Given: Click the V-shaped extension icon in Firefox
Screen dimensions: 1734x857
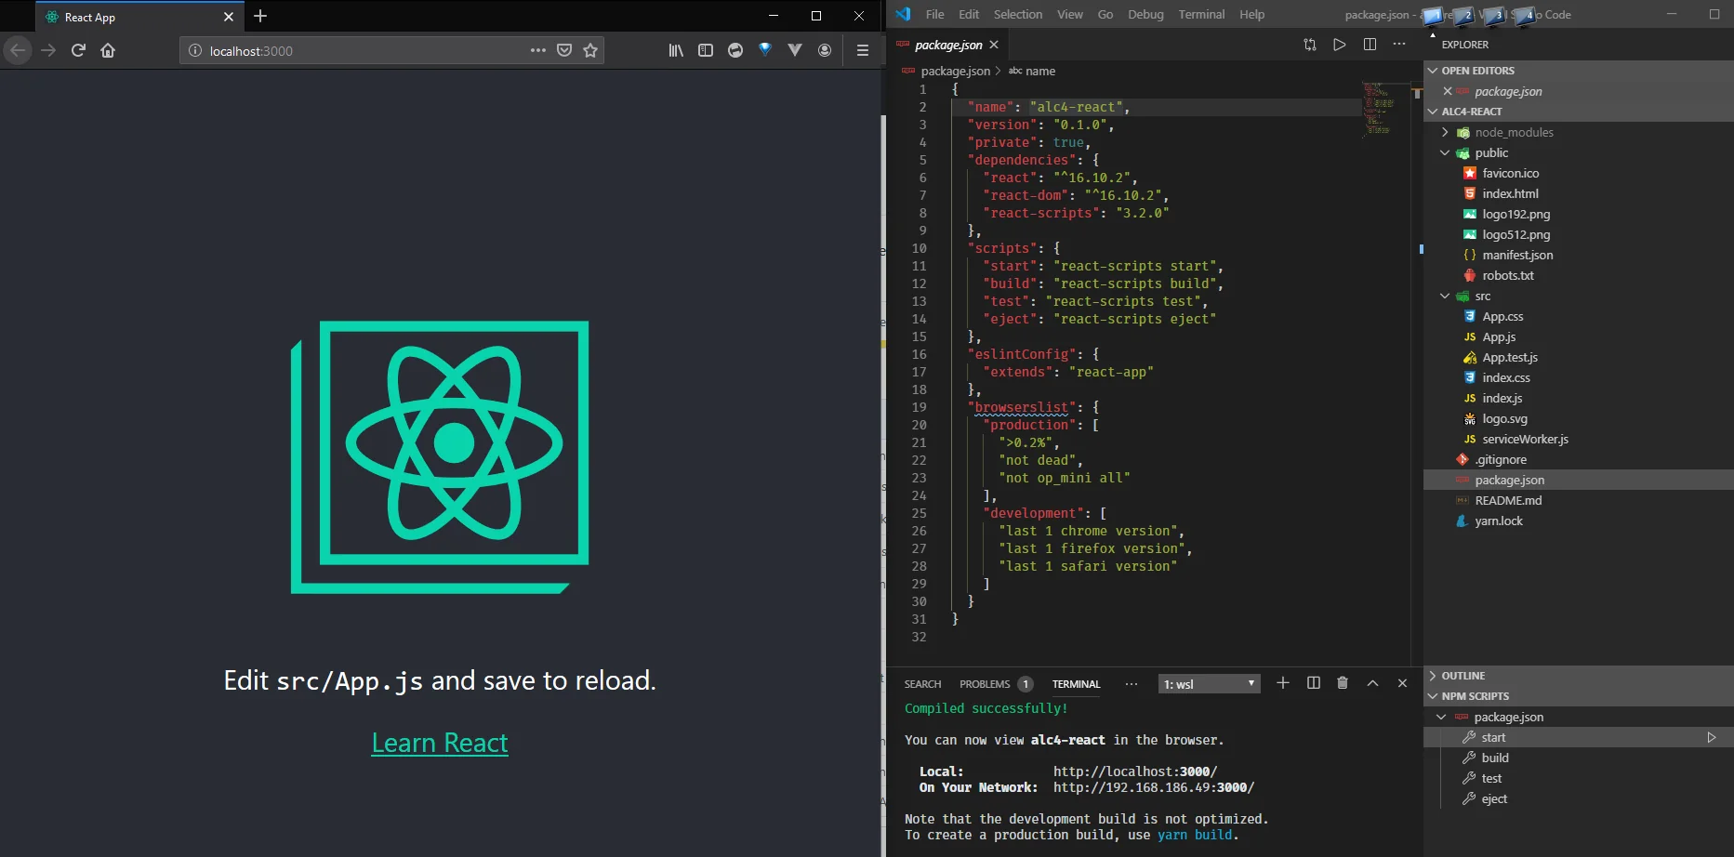Looking at the screenshot, I should pyautogui.click(x=795, y=50).
